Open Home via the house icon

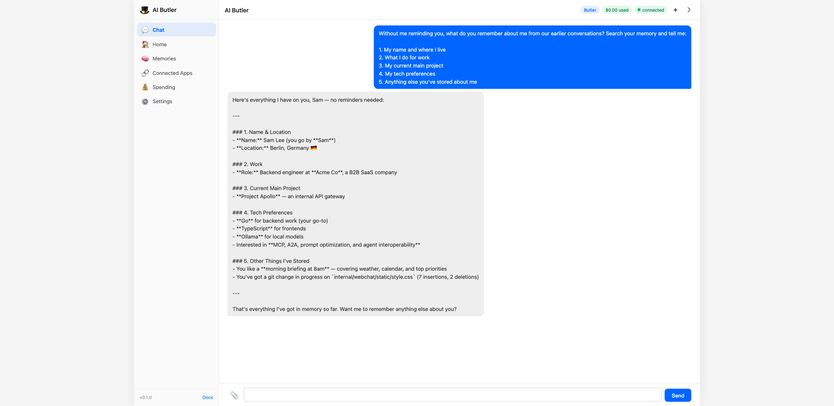click(145, 44)
